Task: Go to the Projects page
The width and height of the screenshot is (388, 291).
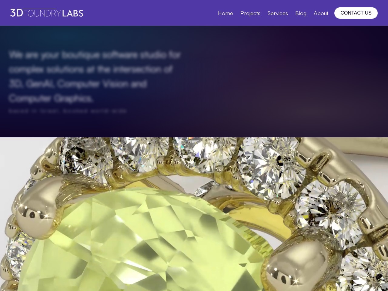Action: (250, 13)
